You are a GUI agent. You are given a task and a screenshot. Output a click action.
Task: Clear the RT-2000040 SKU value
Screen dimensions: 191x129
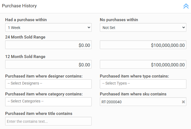[183, 102]
